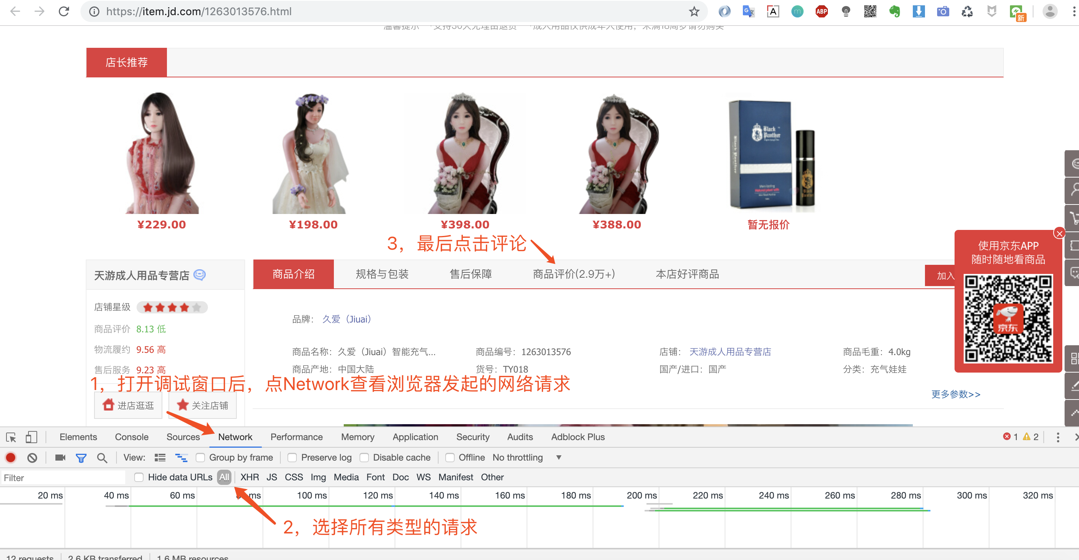
Task: Switch to the Console panel in DevTools
Action: point(132,437)
